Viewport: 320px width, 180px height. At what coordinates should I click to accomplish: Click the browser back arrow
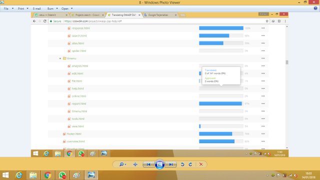(34, 21)
